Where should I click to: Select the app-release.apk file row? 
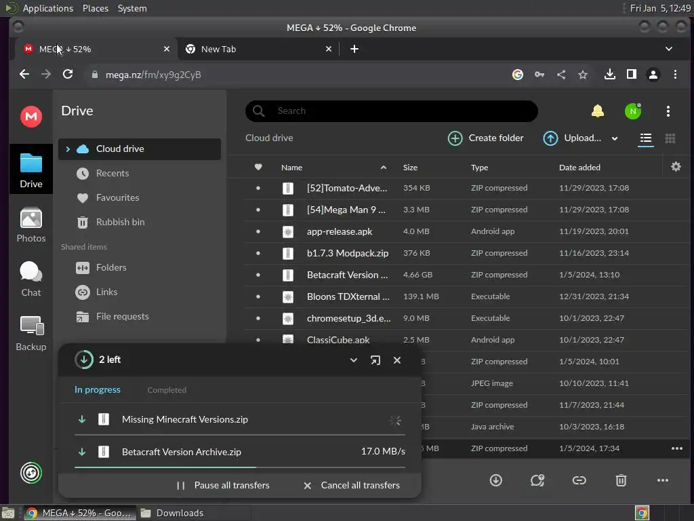click(x=466, y=231)
